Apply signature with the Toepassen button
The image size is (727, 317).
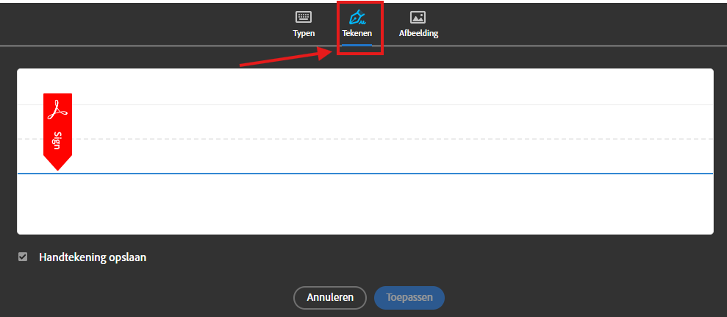[409, 297]
